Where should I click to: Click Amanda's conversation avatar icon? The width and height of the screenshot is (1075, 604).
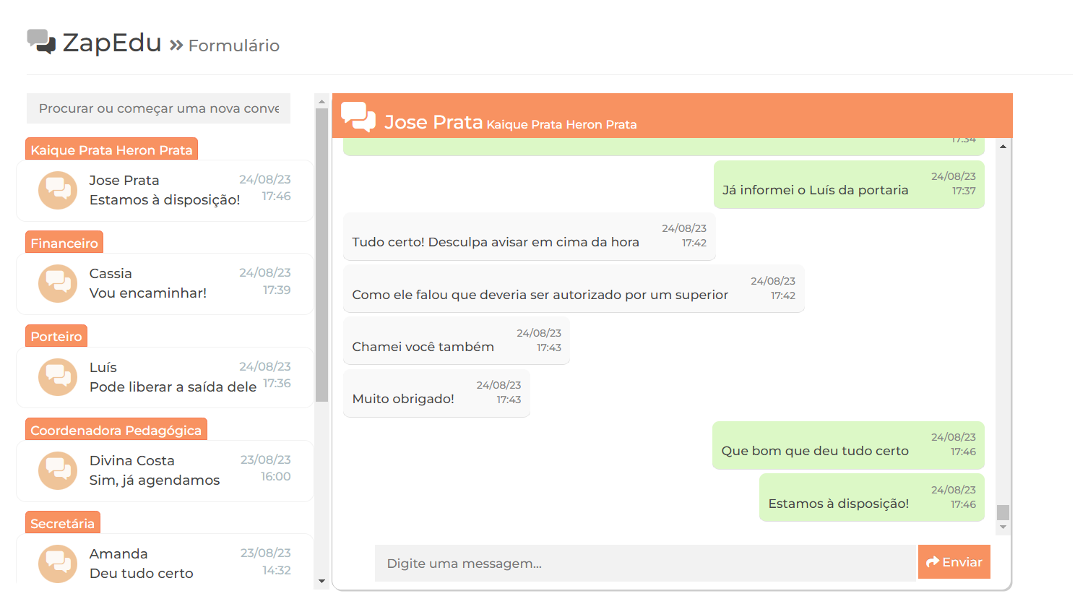(x=58, y=564)
